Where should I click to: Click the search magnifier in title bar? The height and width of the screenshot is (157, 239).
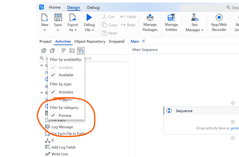[x=228, y=8]
